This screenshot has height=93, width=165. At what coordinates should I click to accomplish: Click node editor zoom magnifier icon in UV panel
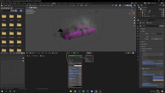23,58
